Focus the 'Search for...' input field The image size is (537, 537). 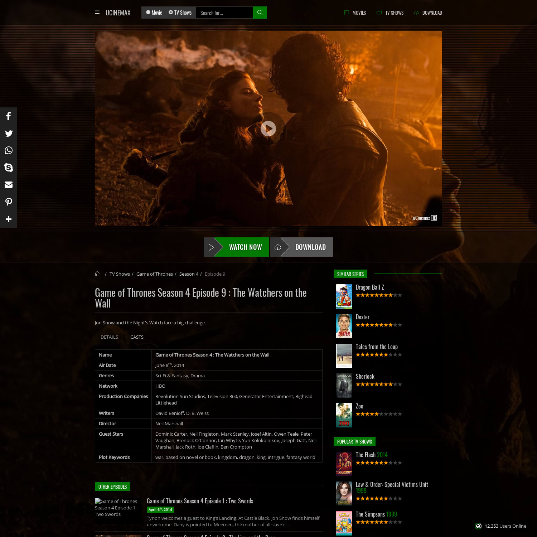(224, 13)
